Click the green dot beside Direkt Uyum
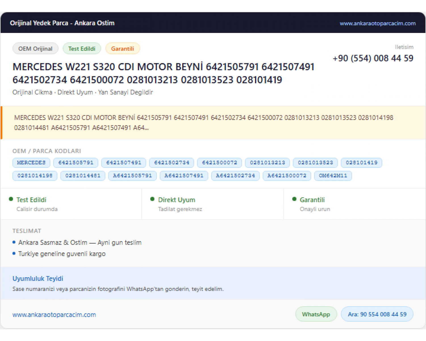The height and width of the screenshot is (341, 426). (x=152, y=199)
